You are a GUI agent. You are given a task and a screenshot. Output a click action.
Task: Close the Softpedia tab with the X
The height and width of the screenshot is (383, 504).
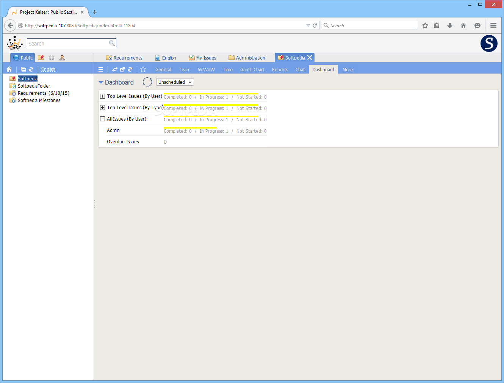310,58
